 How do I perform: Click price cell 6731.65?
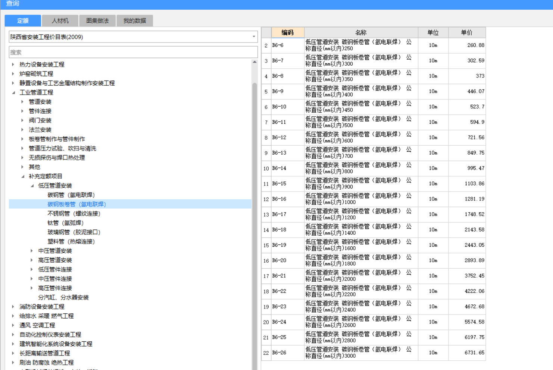point(467,352)
